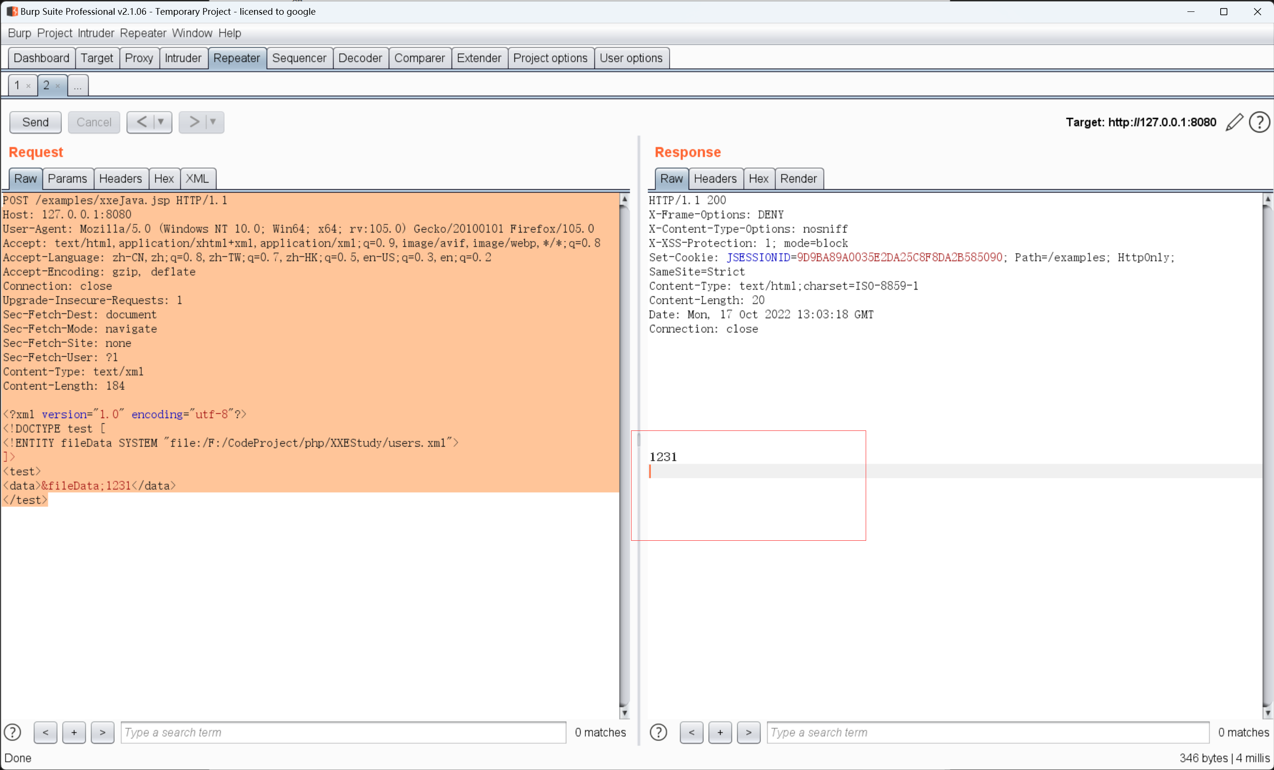The width and height of the screenshot is (1274, 770).
Task: Select the Repeater tool tab
Action: (x=237, y=58)
